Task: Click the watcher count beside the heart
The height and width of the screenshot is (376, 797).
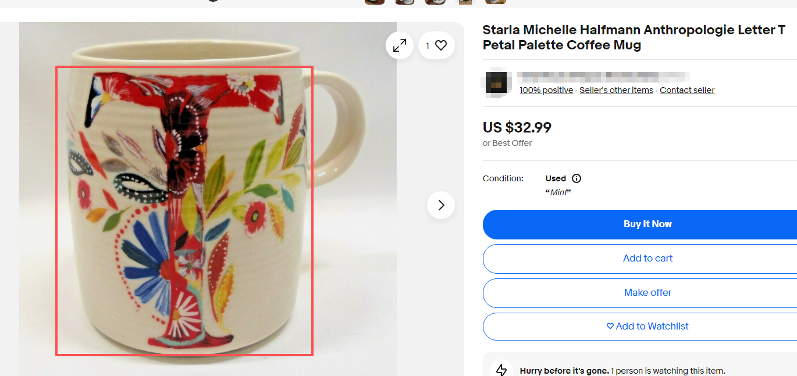Action: pyautogui.click(x=429, y=45)
